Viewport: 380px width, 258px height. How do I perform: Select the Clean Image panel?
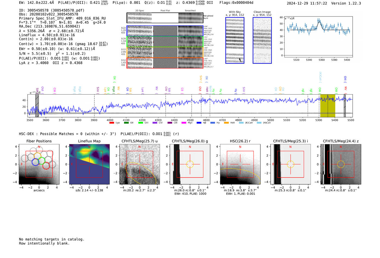click(262, 40)
